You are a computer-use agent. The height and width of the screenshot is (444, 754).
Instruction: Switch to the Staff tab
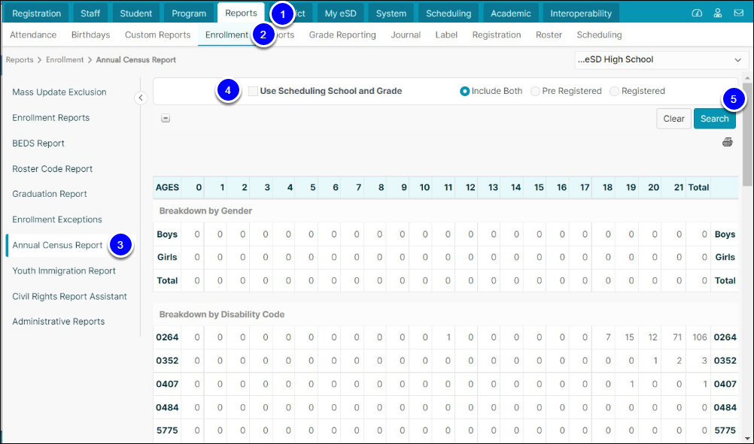[x=90, y=14]
